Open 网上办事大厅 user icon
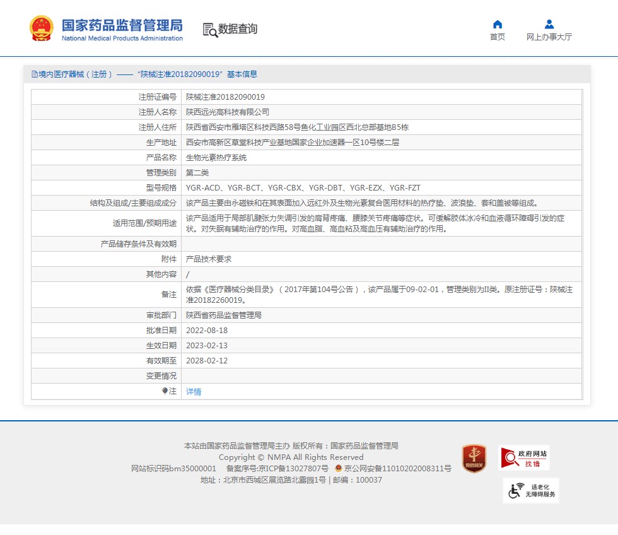 tap(549, 25)
